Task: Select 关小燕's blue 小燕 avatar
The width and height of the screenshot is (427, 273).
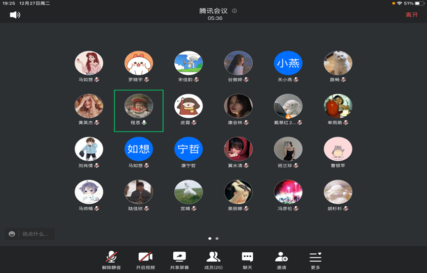Action: 288,63
